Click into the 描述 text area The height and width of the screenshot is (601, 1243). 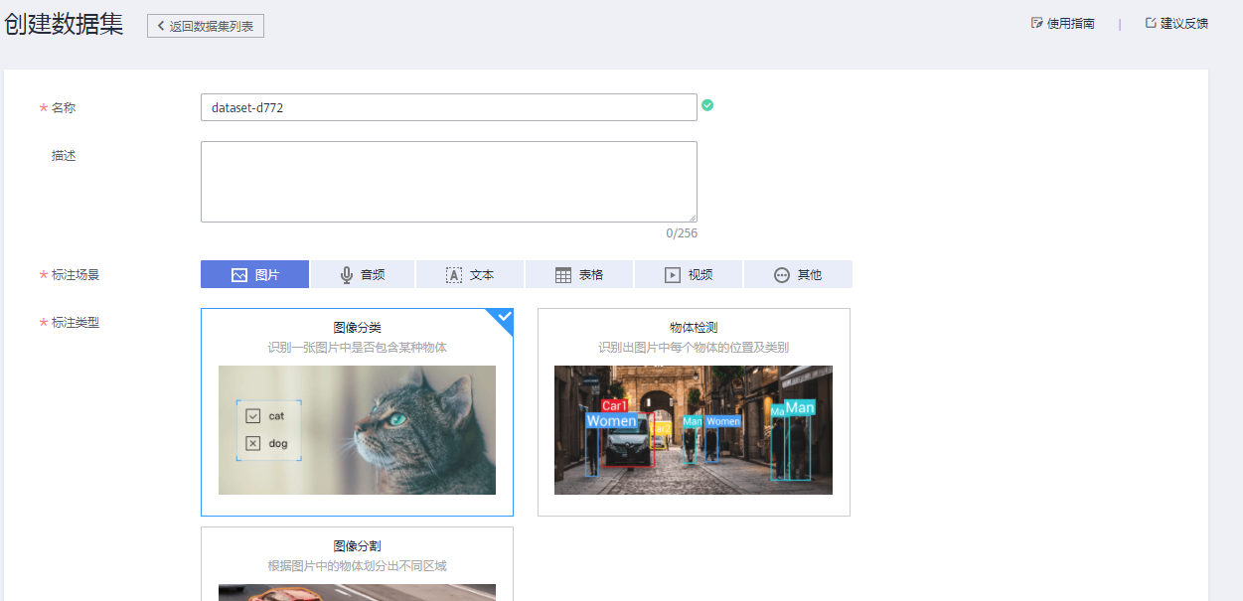(x=449, y=182)
